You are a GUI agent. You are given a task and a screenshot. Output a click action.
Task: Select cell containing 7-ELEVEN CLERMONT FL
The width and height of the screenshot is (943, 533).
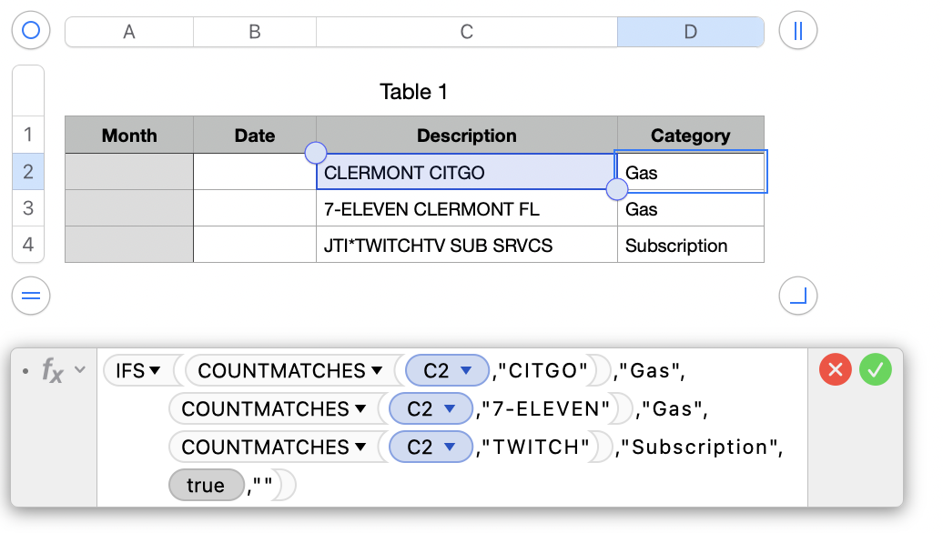466,209
